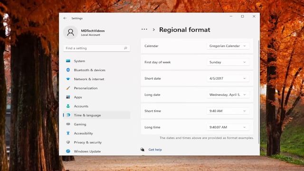
Task: Open the Short date format dropdown
Action: (228, 78)
